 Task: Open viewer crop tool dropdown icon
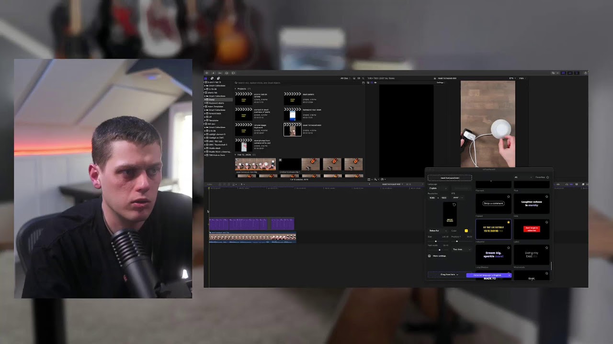370,180
